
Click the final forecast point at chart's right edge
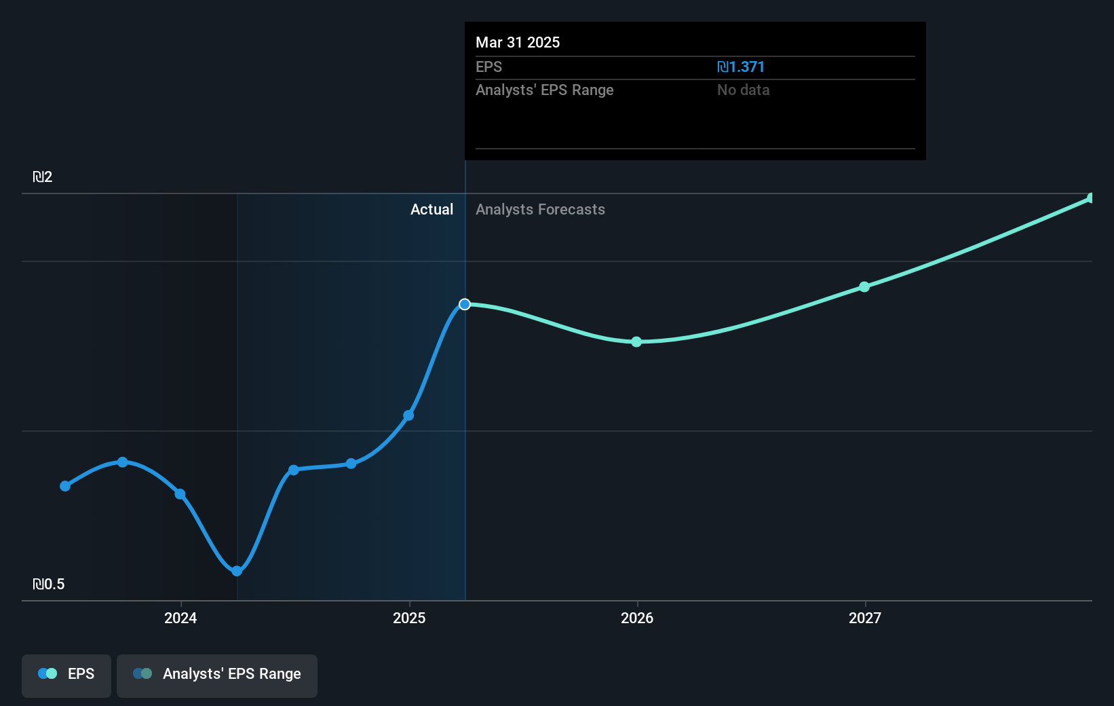click(x=1091, y=198)
